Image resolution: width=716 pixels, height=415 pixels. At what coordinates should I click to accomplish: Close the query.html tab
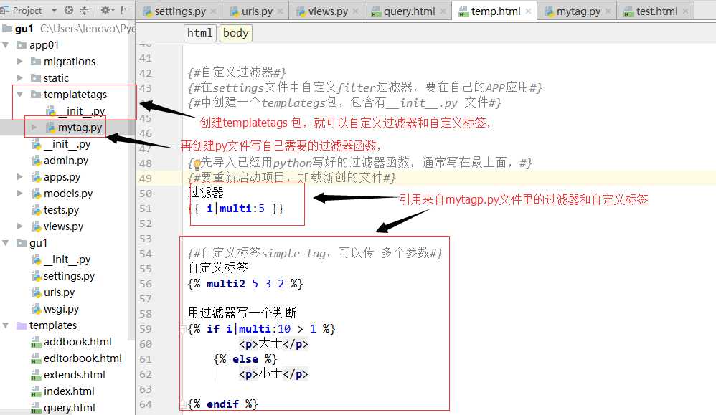[443, 11]
